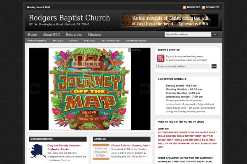
Task: Click the Check out this week's bulletin thumbnail
Action: [x=101, y=152]
